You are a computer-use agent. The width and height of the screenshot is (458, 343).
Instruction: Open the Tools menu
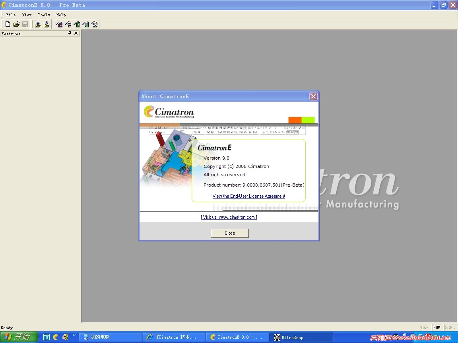coord(44,15)
